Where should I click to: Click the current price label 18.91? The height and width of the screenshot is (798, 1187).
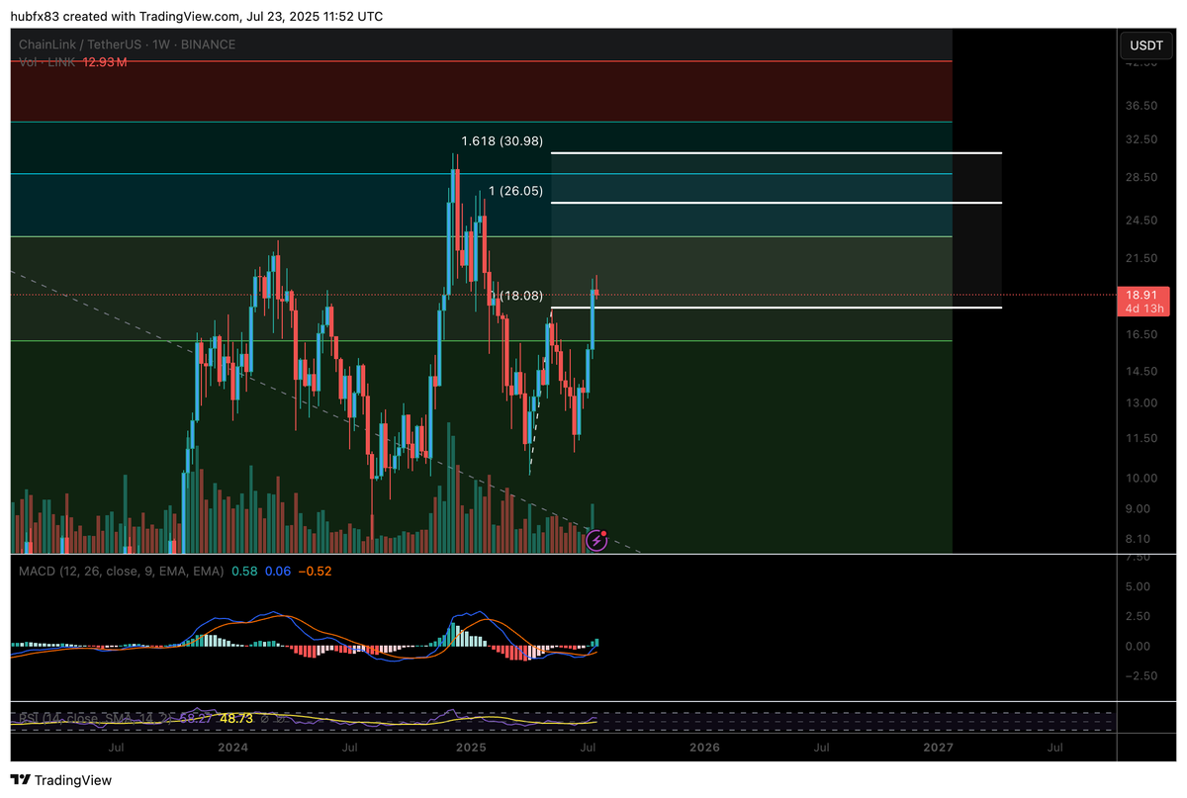point(1143,295)
